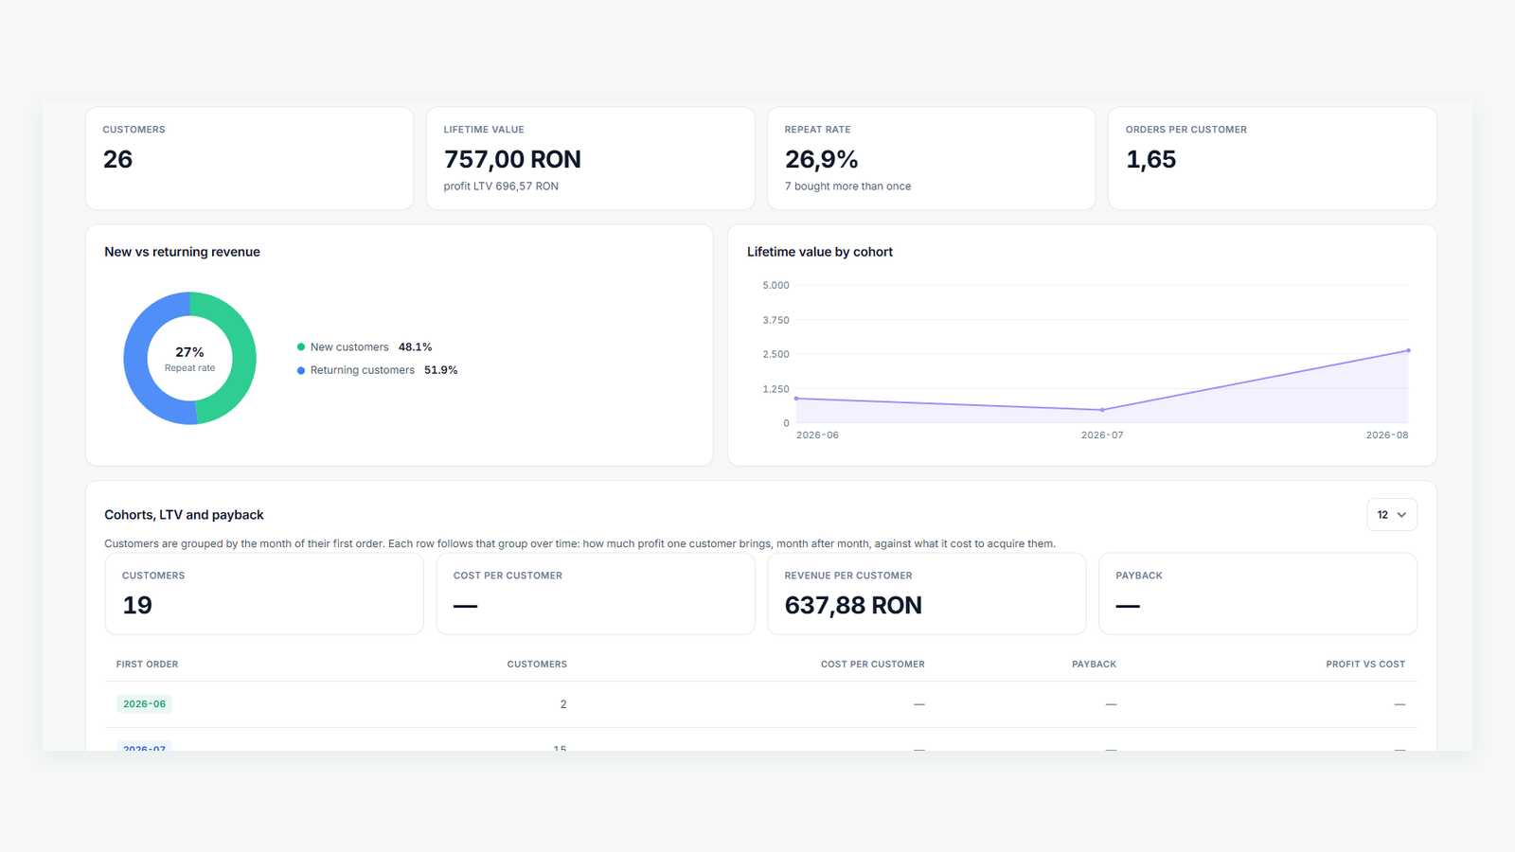Toggle the Returning customers legend entry
This screenshot has height=852, width=1515.
pos(377,370)
